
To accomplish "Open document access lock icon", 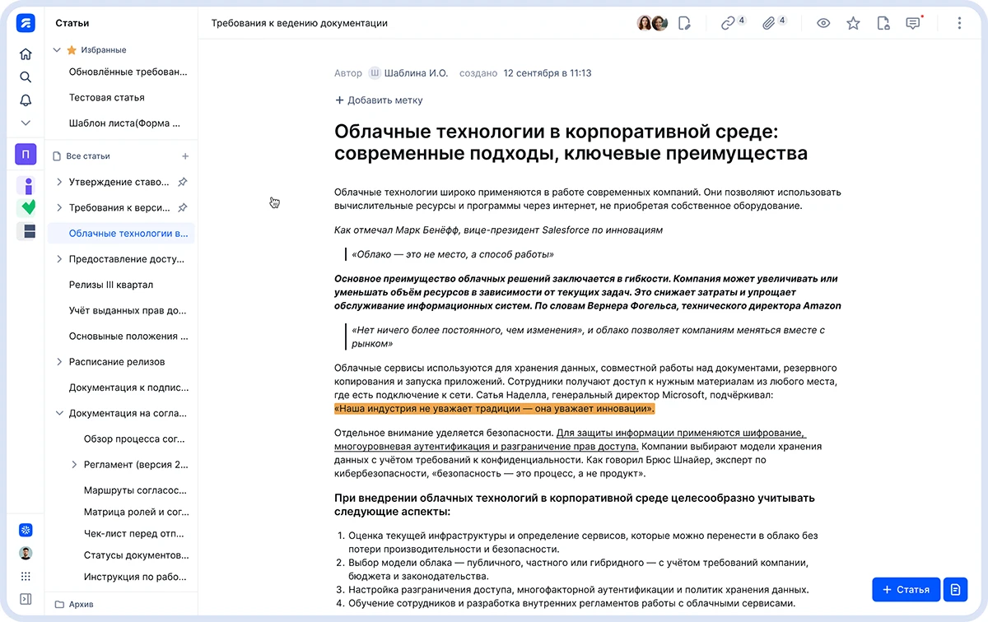I will (x=883, y=23).
